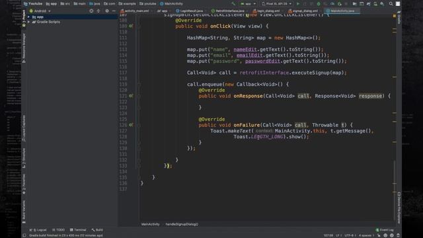The height and width of the screenshot is (238, 423).
Task: Open Build Variants side tool window
Action: pos(24,212)
